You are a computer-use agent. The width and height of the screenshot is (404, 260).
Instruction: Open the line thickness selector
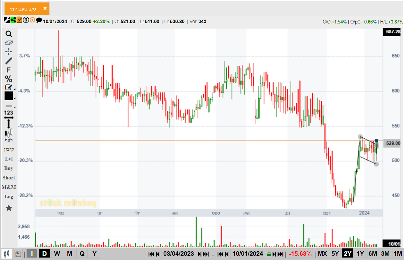pyautogui.click(x=9, y=106)
